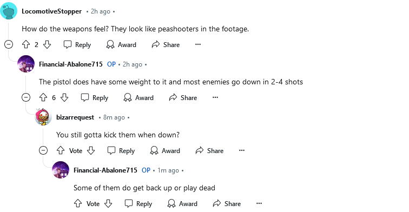Open Financial-Abalone715 username link on the first reply
409x212 pixels.
(71, 64)
